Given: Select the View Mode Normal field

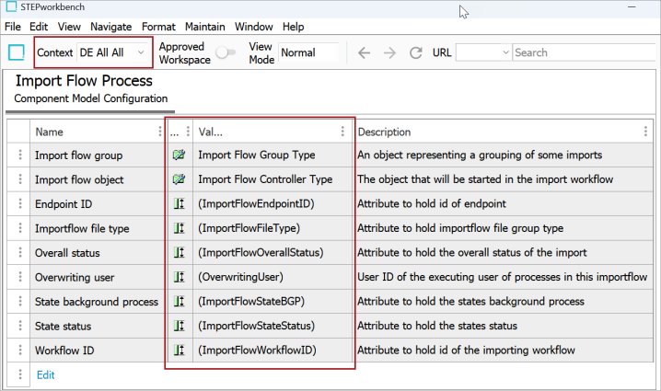Looking at the screenshot, I should pyautogui.click(x=308, y=52).
